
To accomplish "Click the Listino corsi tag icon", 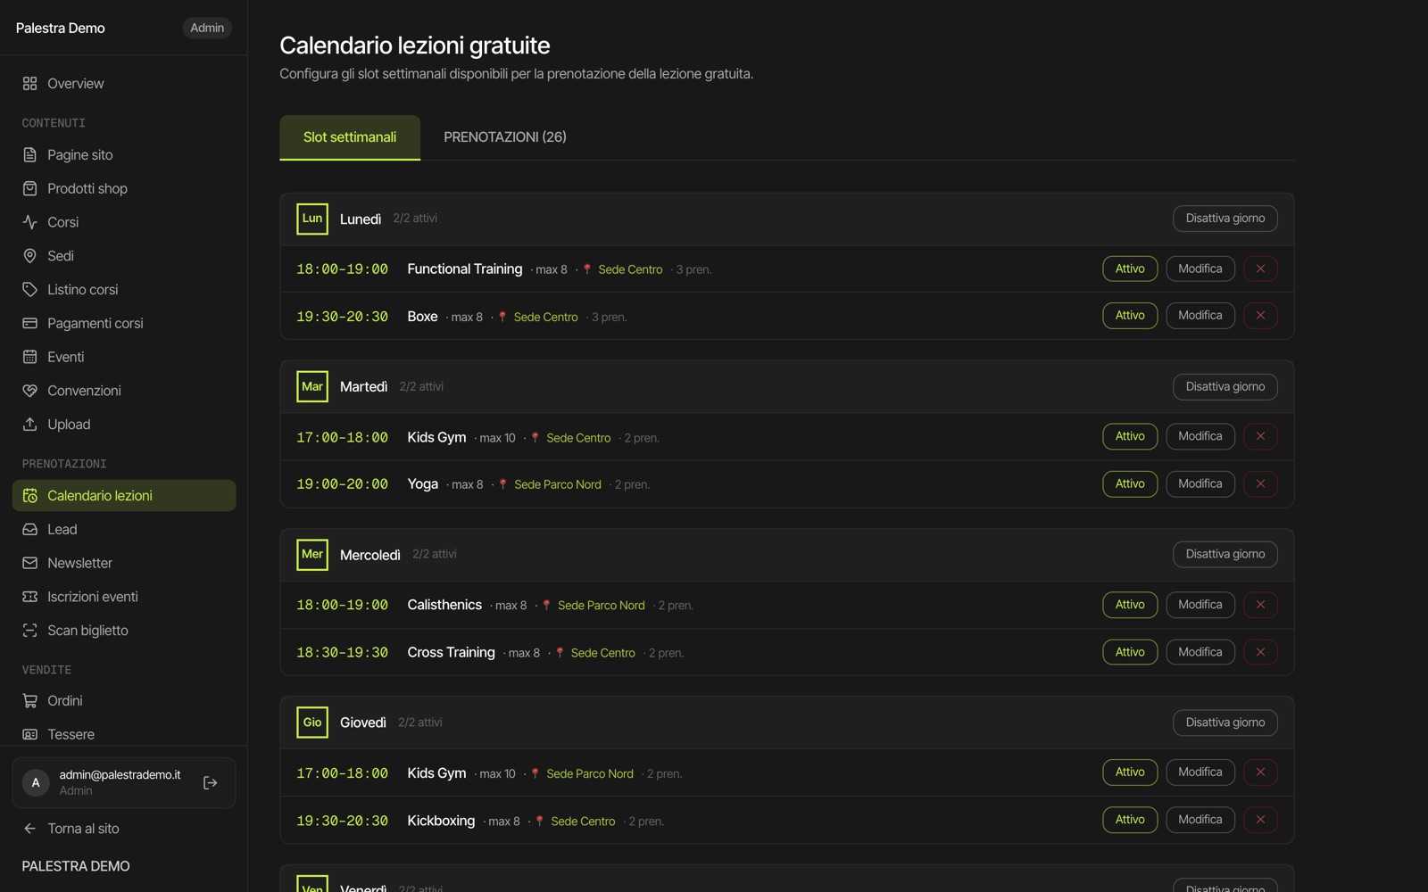I will [x=29, y=290].
